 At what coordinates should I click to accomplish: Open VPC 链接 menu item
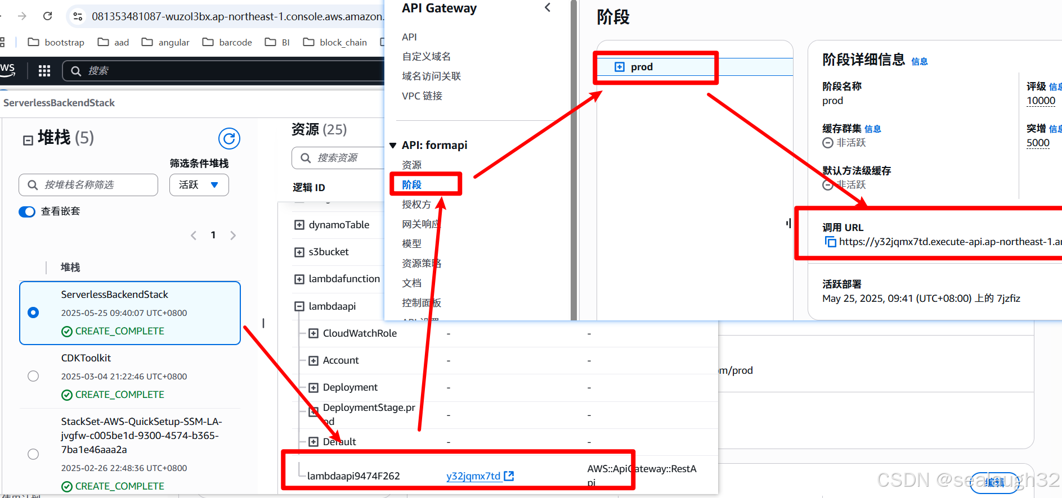coord(422,96)
